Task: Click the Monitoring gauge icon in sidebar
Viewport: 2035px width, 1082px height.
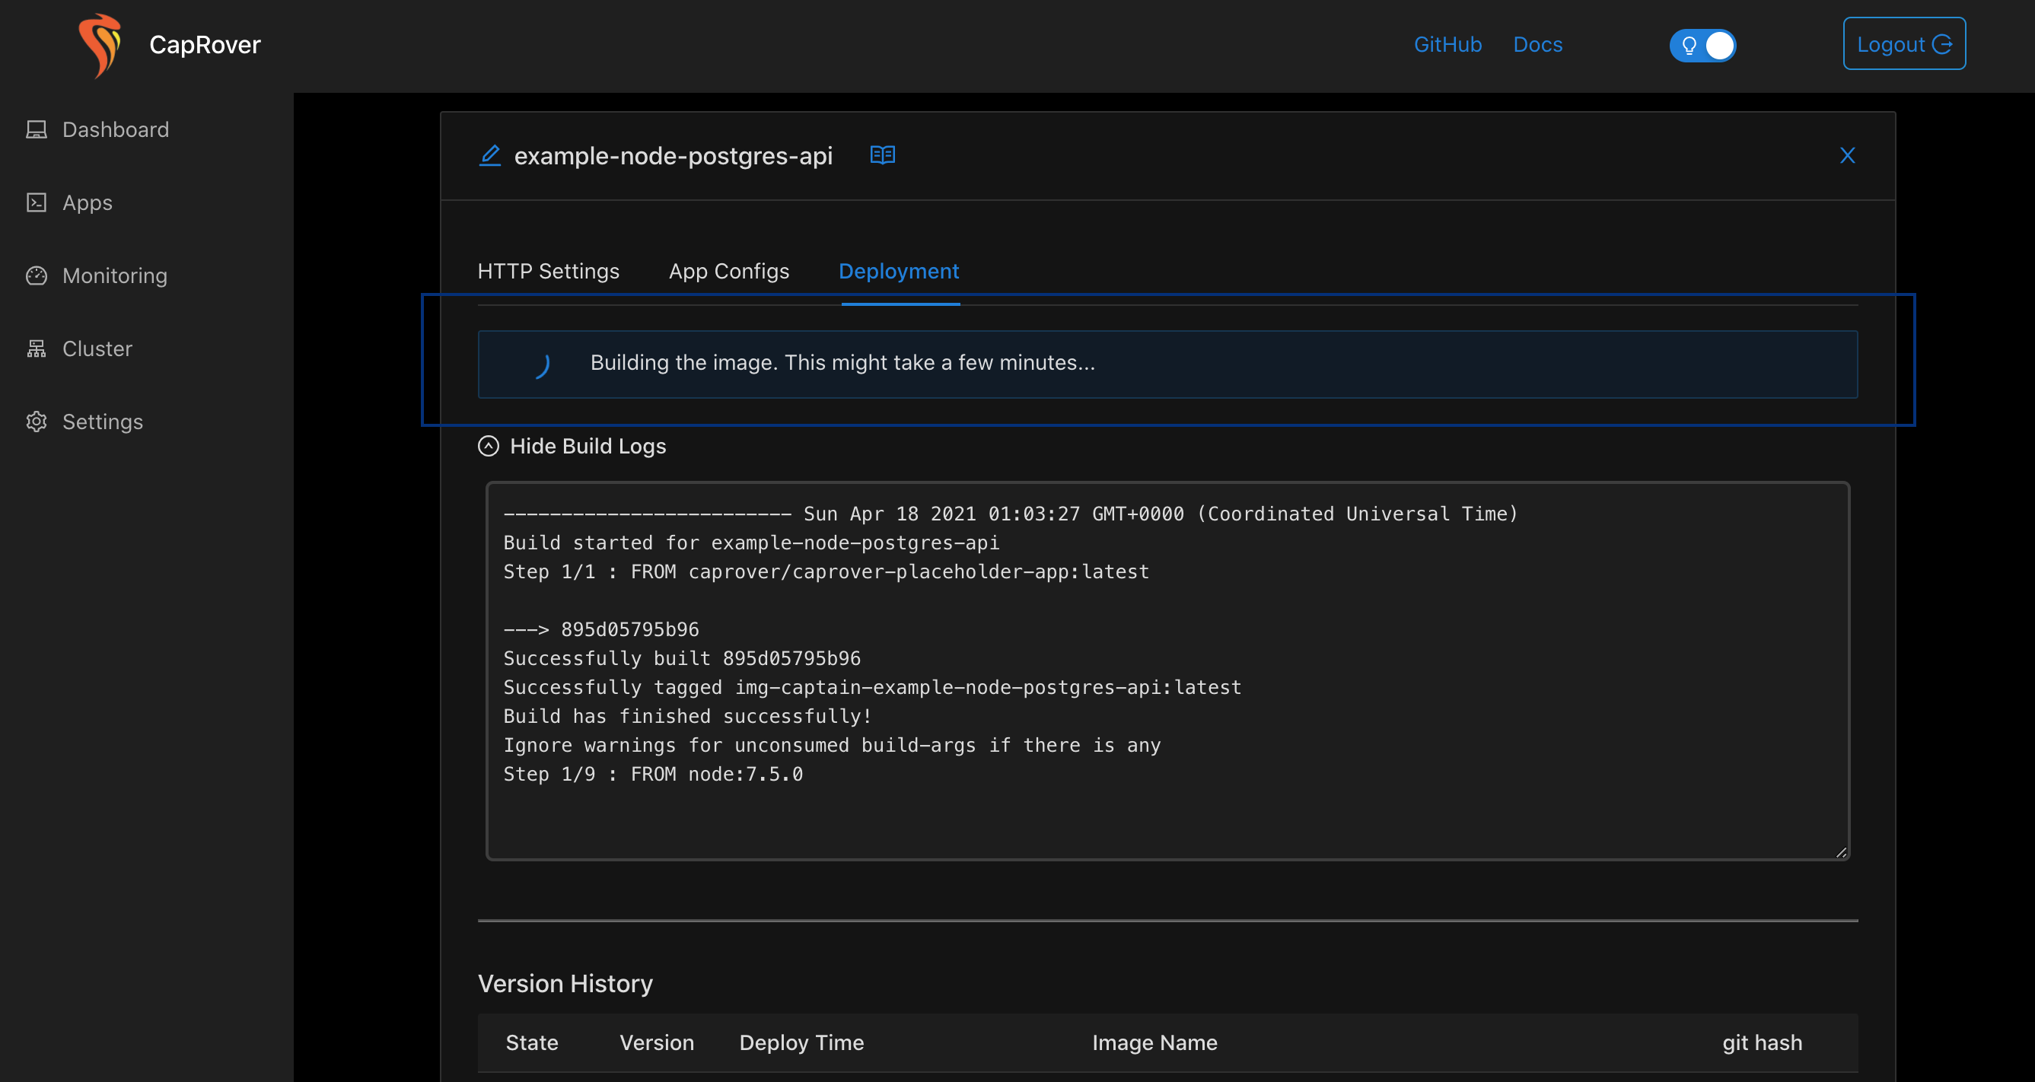Action: pyautogui.click(x=37, y=275)
